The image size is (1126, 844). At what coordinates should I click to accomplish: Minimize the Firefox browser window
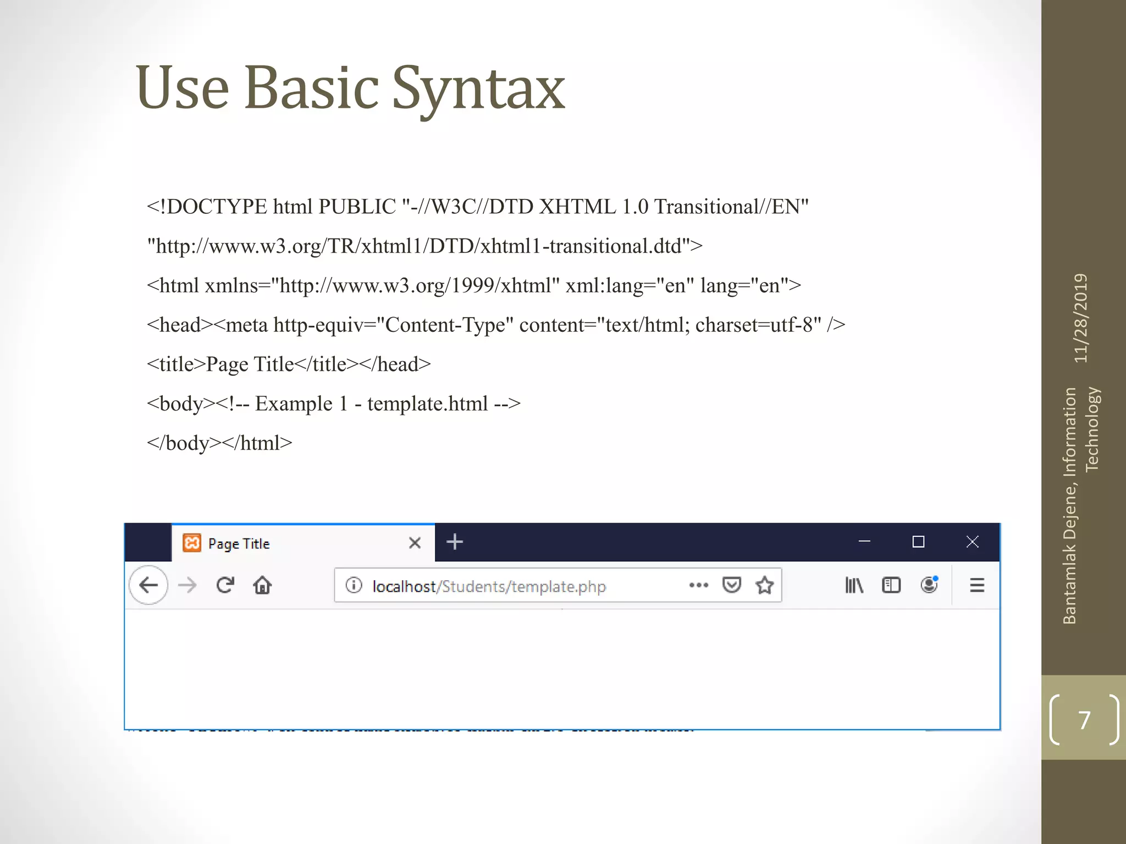click(x=864, y=542)
